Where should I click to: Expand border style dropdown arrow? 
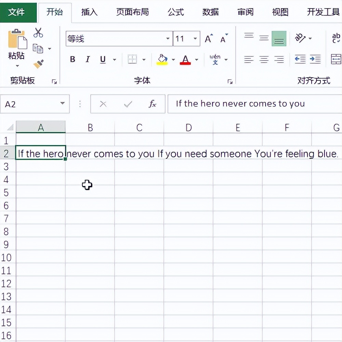coord(144,60)
